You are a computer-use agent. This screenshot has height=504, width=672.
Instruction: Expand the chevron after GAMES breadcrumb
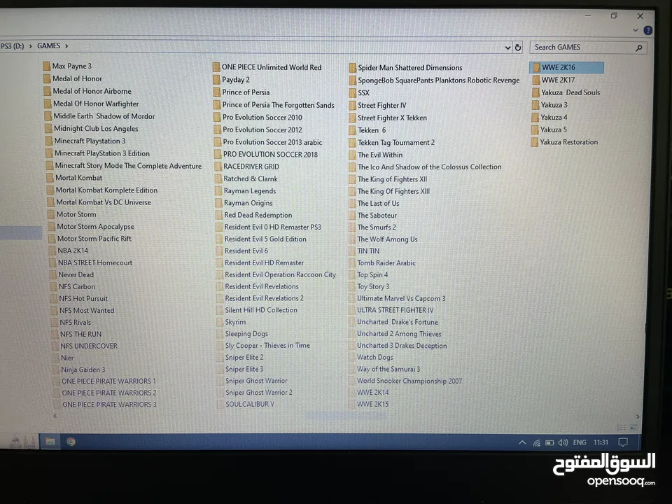point(66,46)
